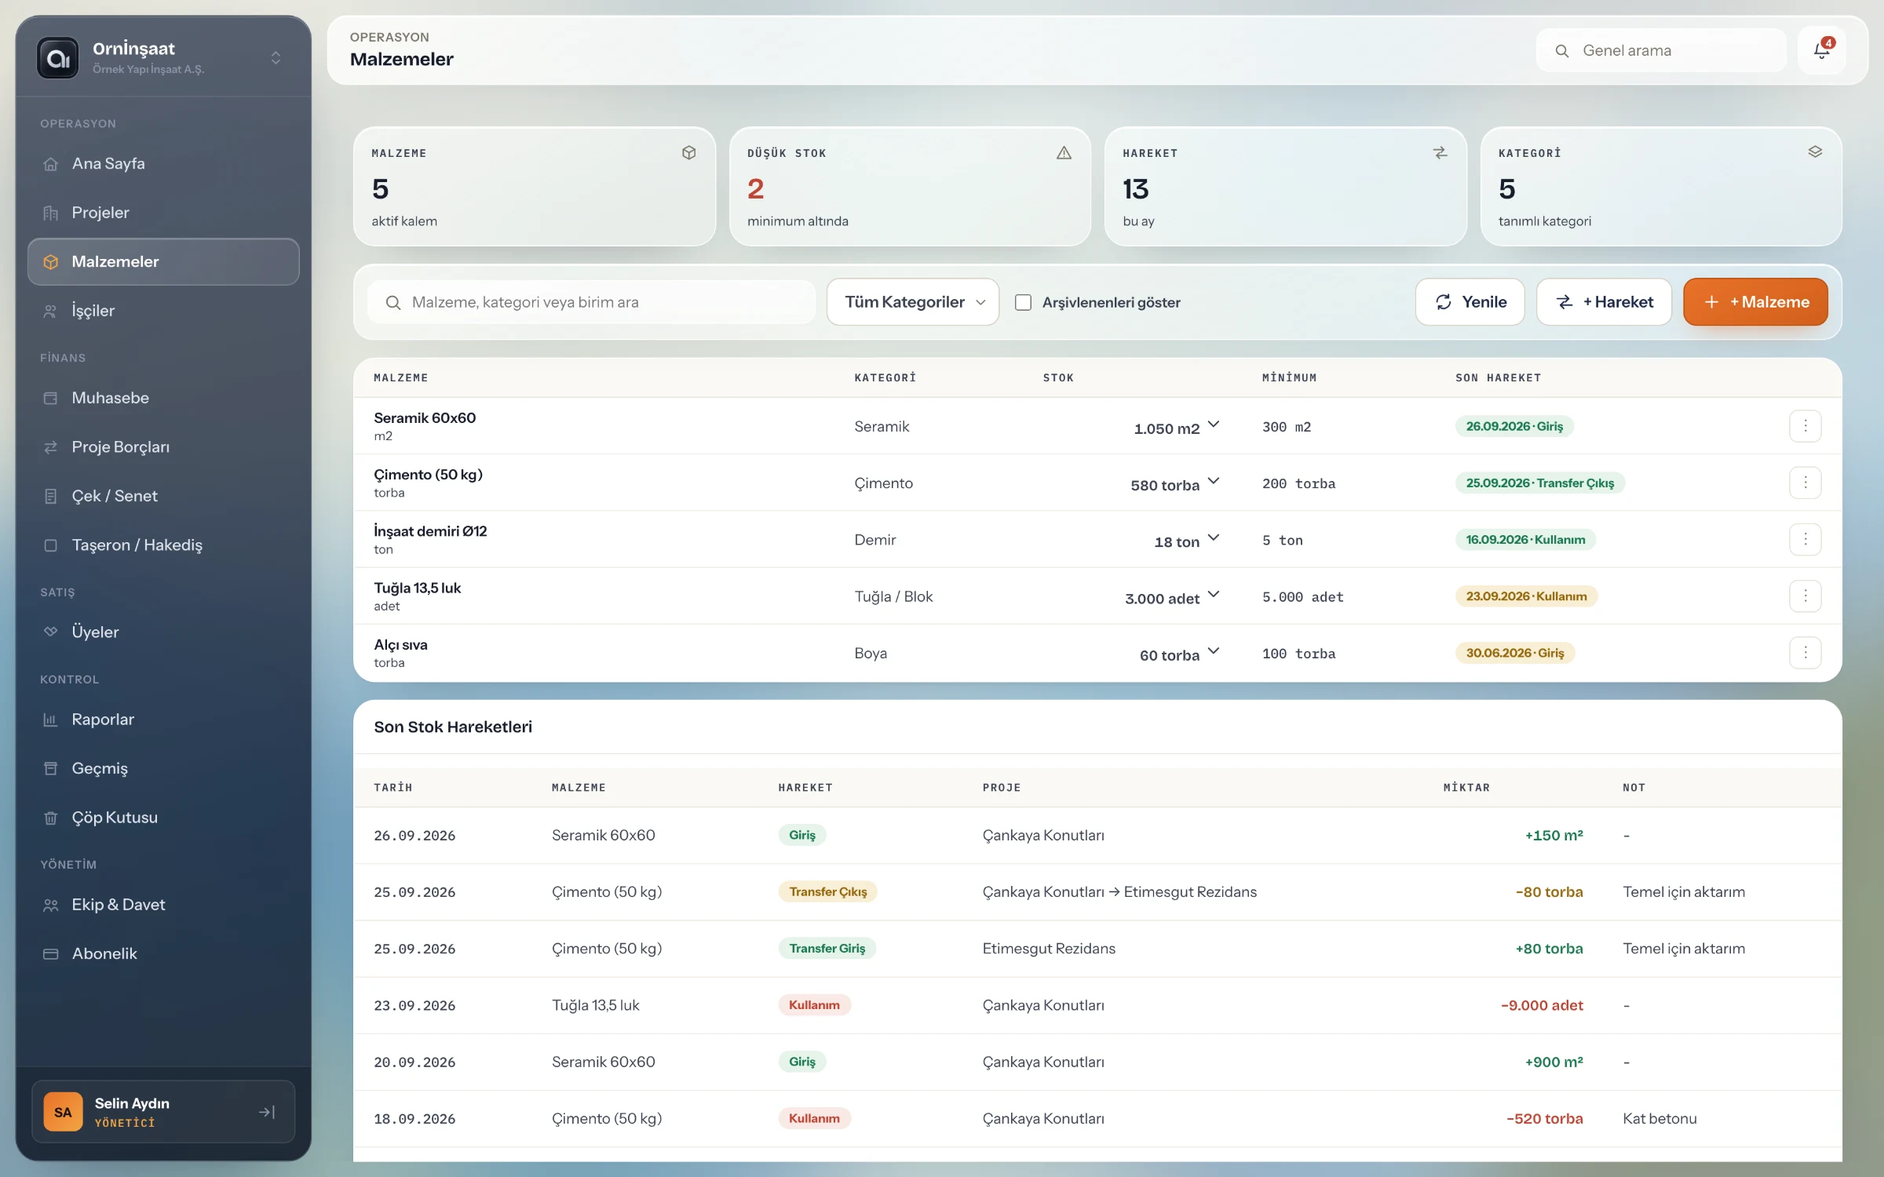
Task: Expand stock details for 60 torba
Action: tap(1213, 651)
